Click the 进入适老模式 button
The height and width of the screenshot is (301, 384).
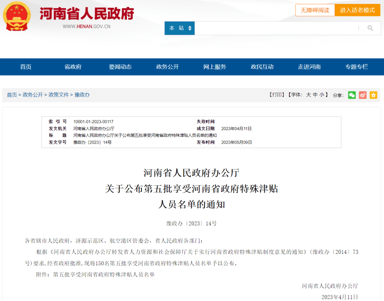point(357,10)
